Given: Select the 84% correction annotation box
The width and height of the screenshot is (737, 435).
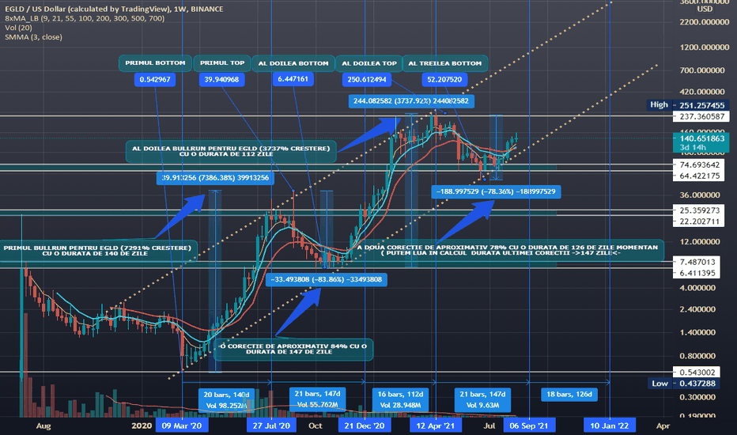Looking at the screenshot, I should click(293, 349).
